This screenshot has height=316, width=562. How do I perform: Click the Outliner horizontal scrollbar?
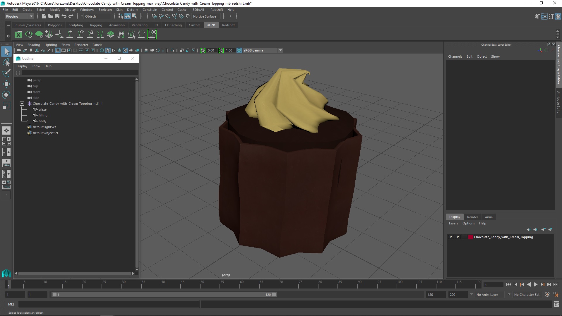point(74,274)
